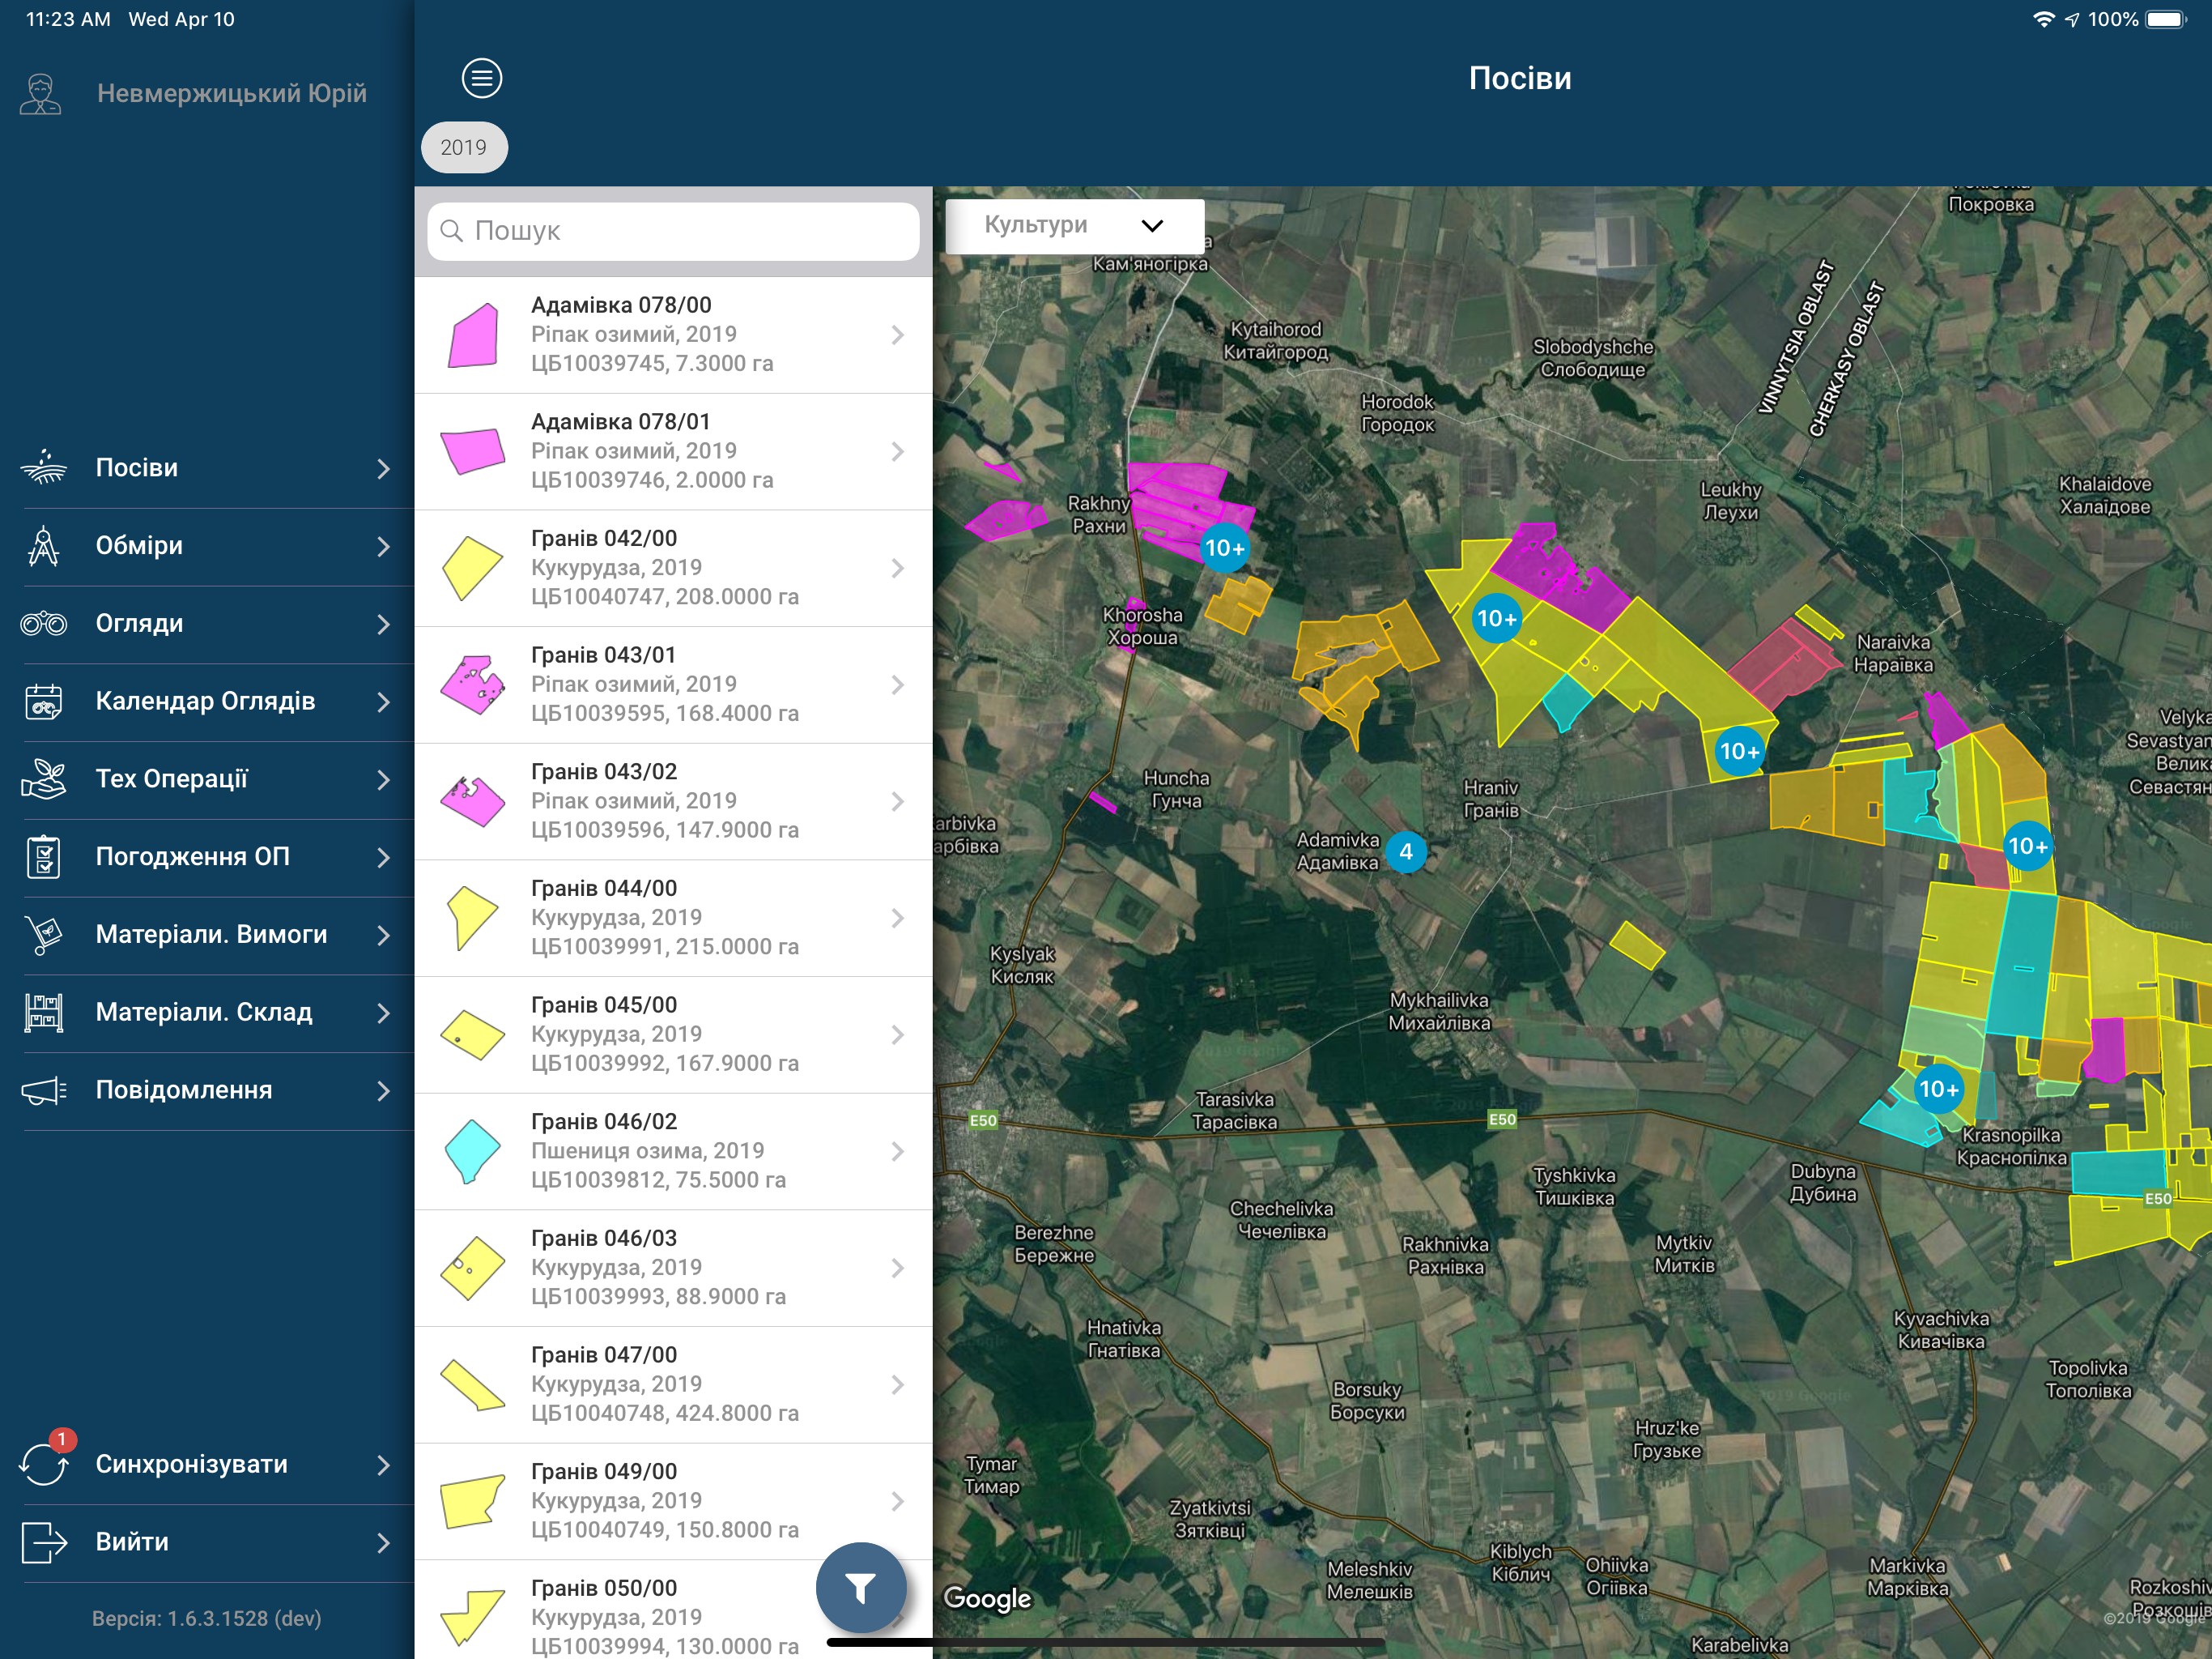Tap the 10+ cluster marker near Krasnopilka
Image resolution: width=2212 pixels, height=1659 pixels.
pyautogui.click(x=1938, y=1089)
